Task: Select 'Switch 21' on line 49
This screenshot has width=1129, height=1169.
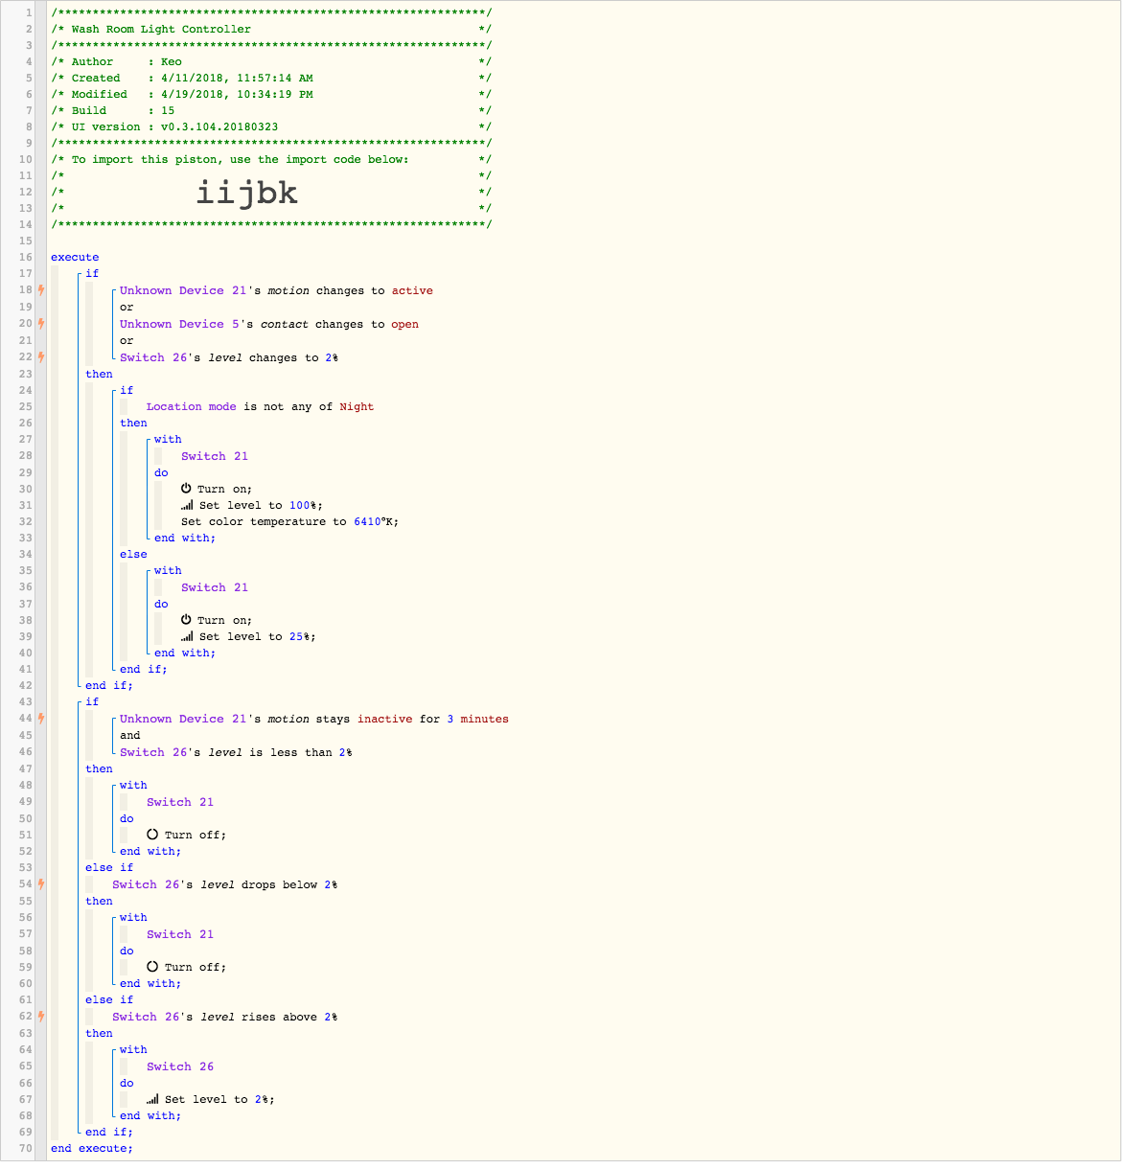Action: tap(180, 802)
